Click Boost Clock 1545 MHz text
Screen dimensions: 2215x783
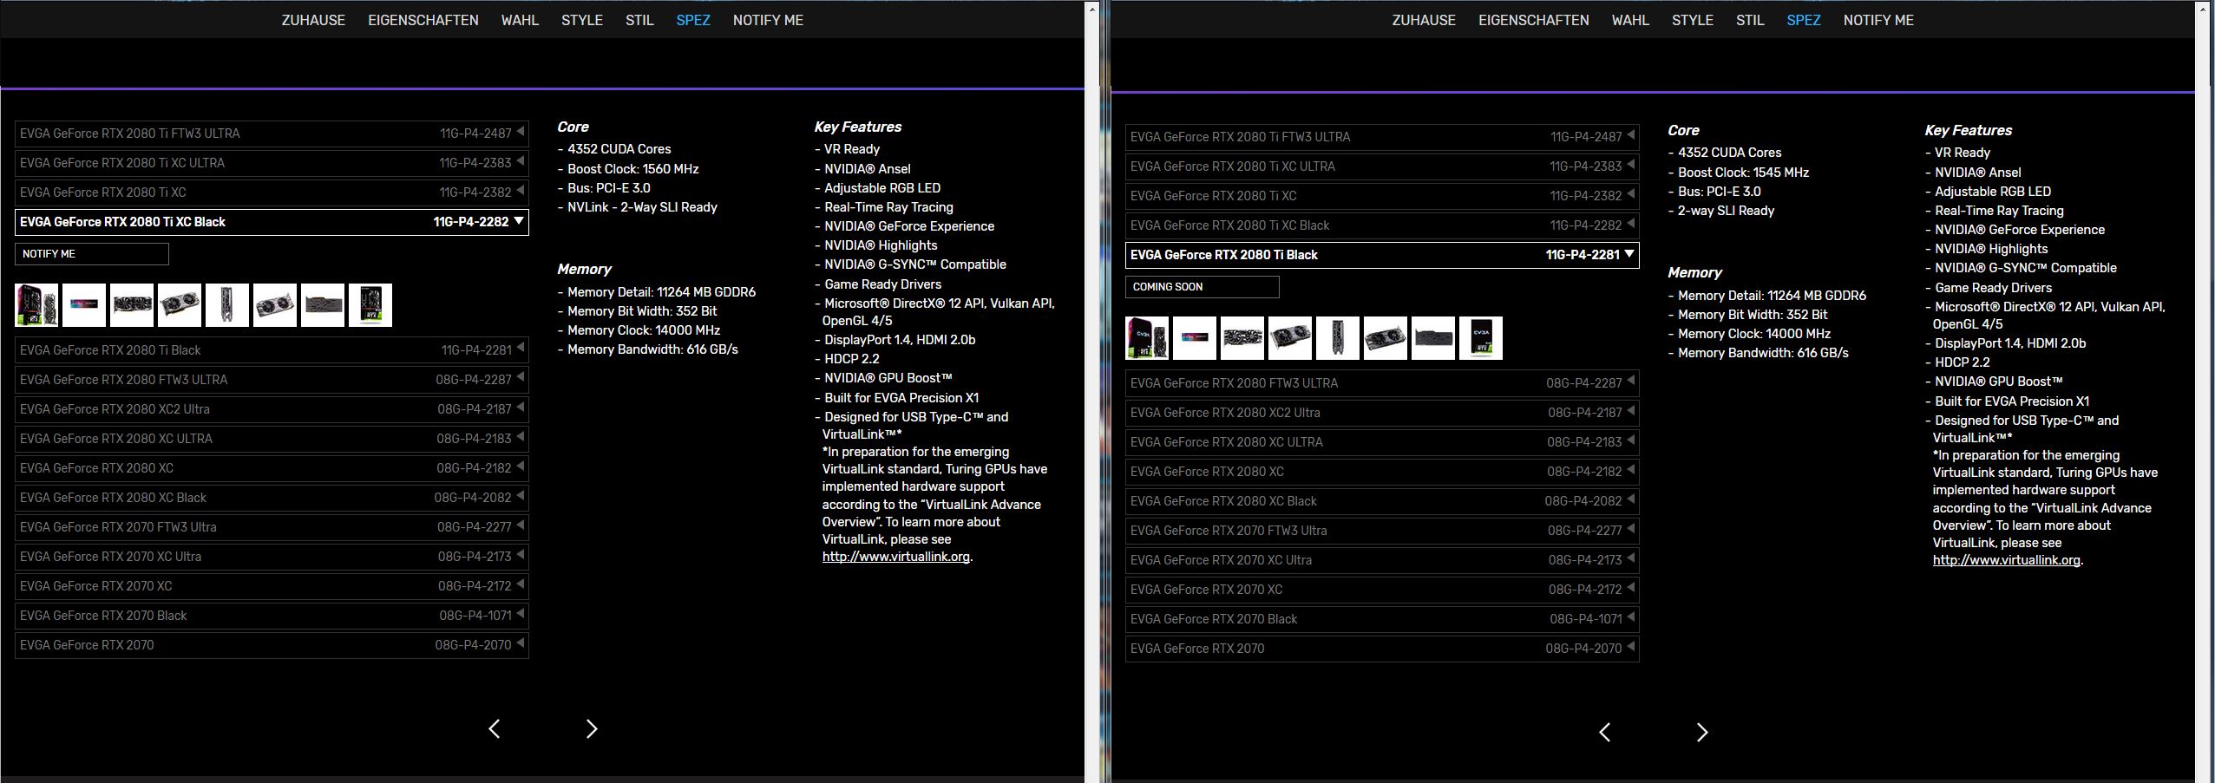(x=1743, y=173)
